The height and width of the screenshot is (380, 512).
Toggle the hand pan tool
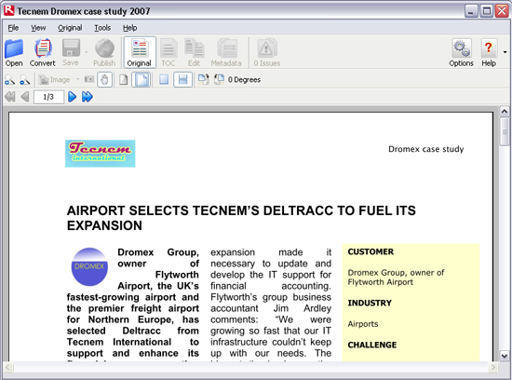pos(104,80)
